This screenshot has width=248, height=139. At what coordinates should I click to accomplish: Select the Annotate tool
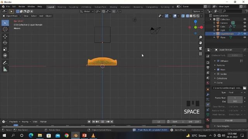tap(5, 63)
